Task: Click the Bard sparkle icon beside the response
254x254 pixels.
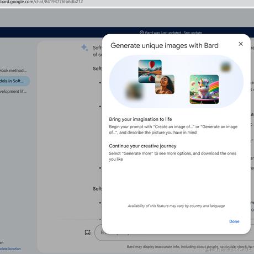Action: [84, 48]
